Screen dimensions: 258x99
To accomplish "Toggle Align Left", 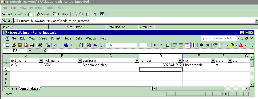I will 175,45.
